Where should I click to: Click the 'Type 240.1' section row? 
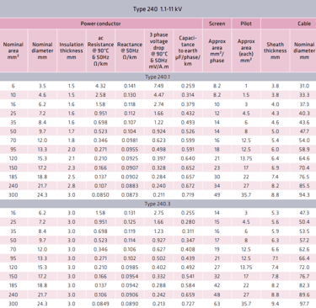[x=158, y=77]
